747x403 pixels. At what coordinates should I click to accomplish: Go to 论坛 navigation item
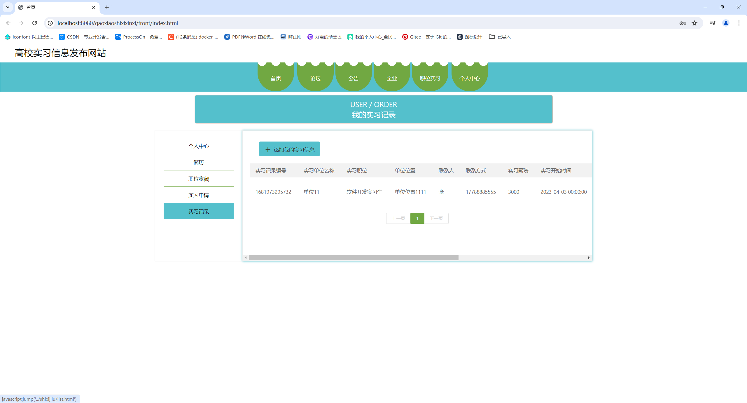click(x=315, y=78)
